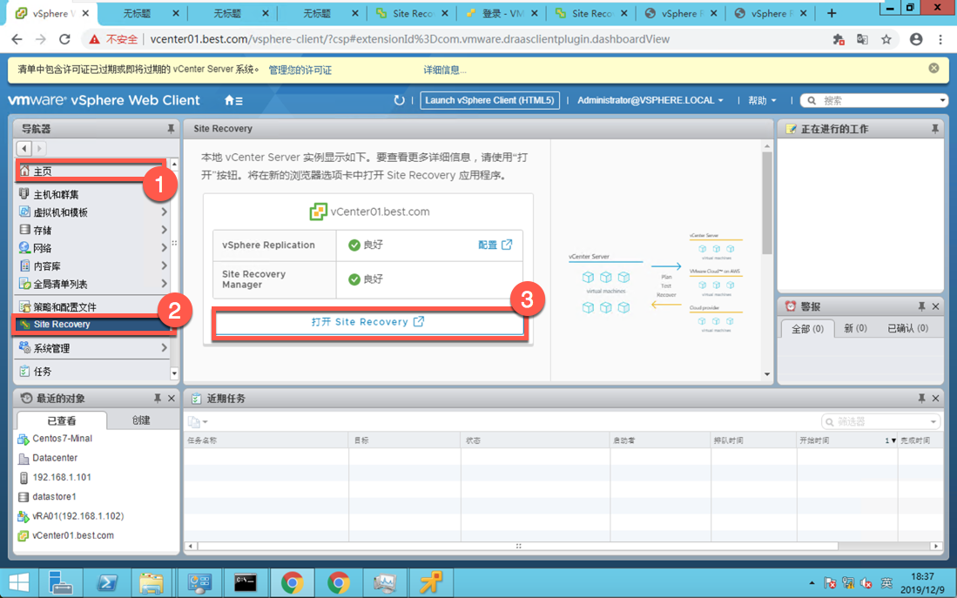Open Hosts and Clusters in navigator

pyautogui.click(x=56, y=194)
